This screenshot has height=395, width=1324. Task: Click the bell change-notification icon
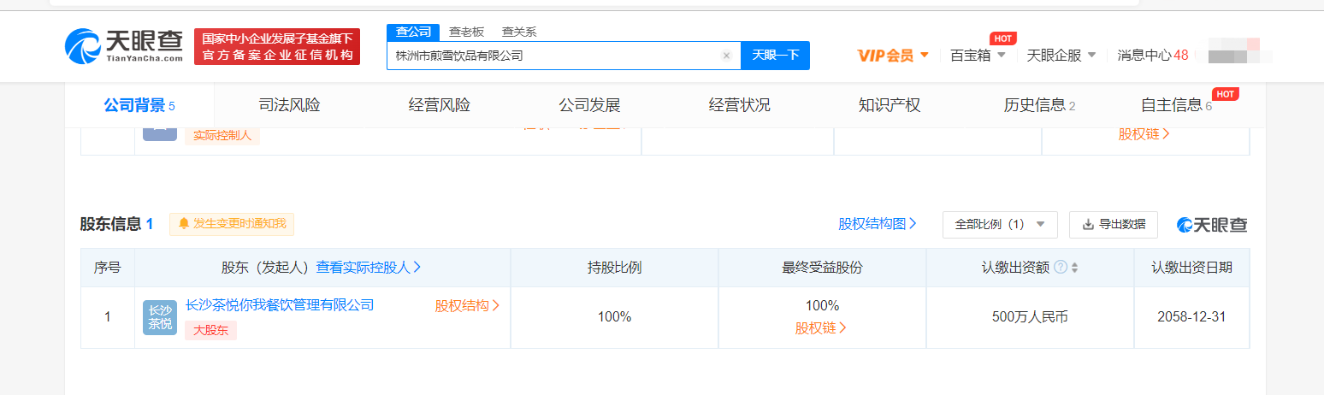click(184, 224)
